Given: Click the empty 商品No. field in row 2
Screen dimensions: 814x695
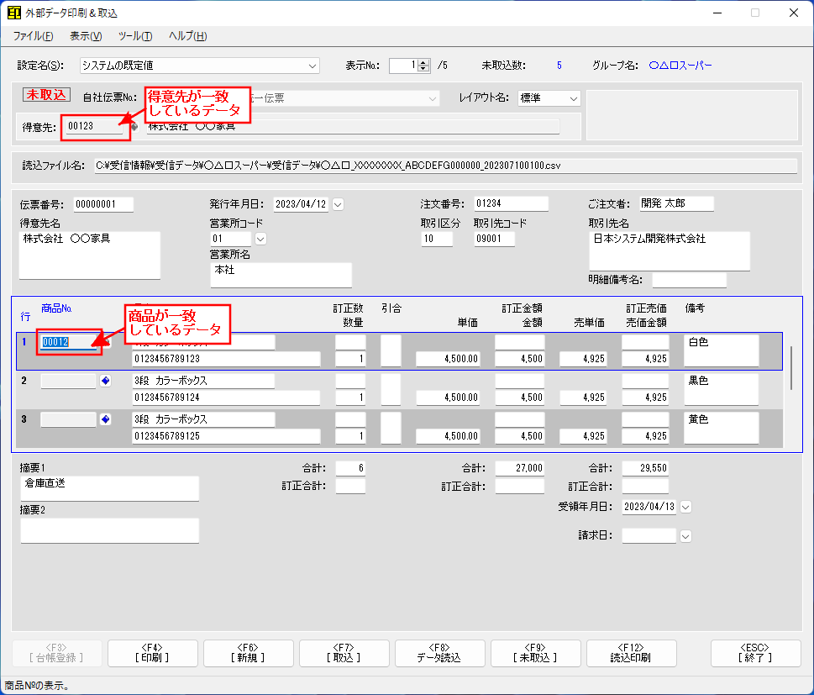Looking at the screenshot, I should pos(69,381).
